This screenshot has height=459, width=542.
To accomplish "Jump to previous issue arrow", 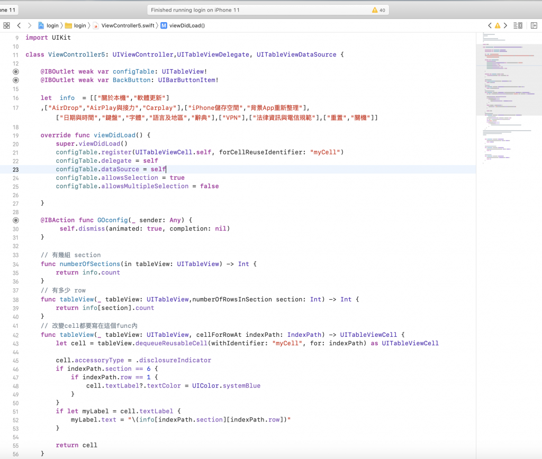I will tap(490, 25).
